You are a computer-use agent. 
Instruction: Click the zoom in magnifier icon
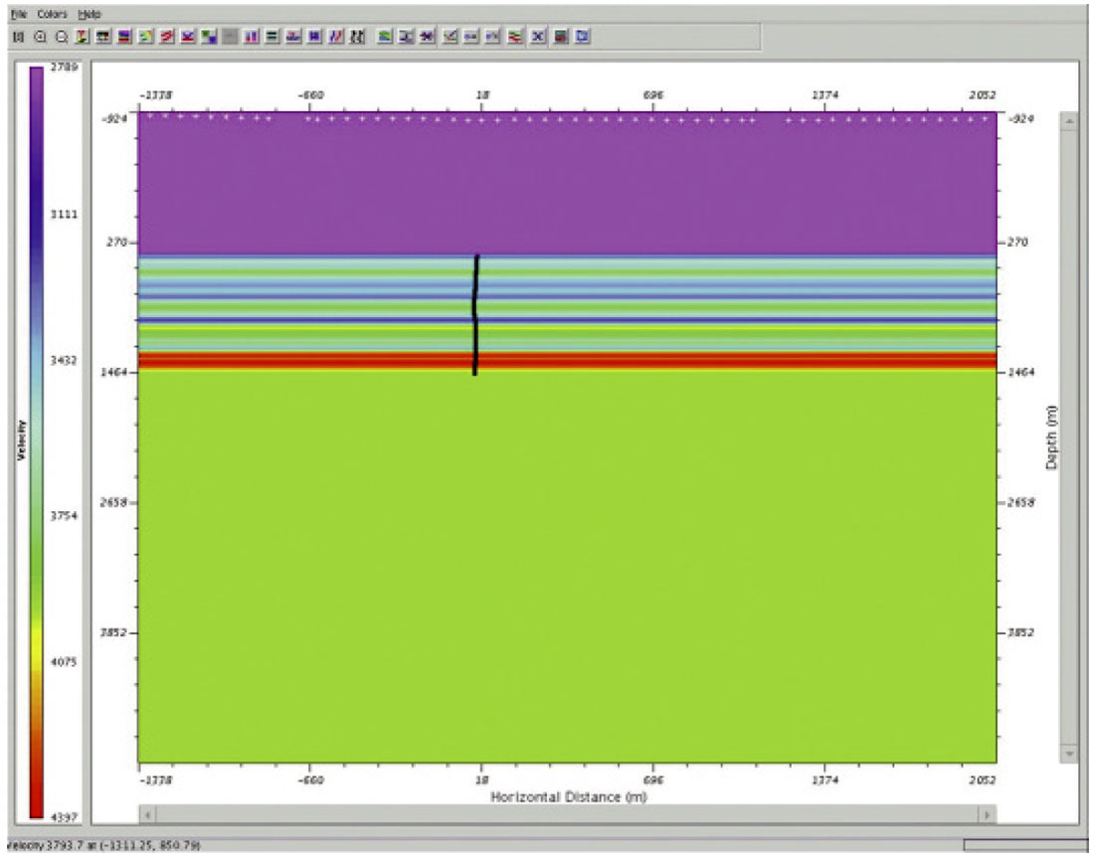(x=41, y=36)
